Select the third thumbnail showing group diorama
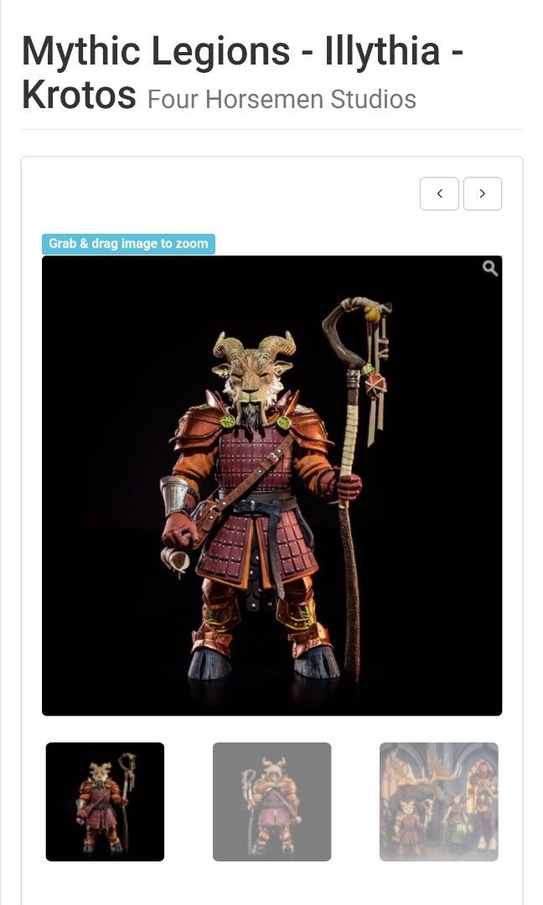This screenshot has width=543, height=905. 438,802
